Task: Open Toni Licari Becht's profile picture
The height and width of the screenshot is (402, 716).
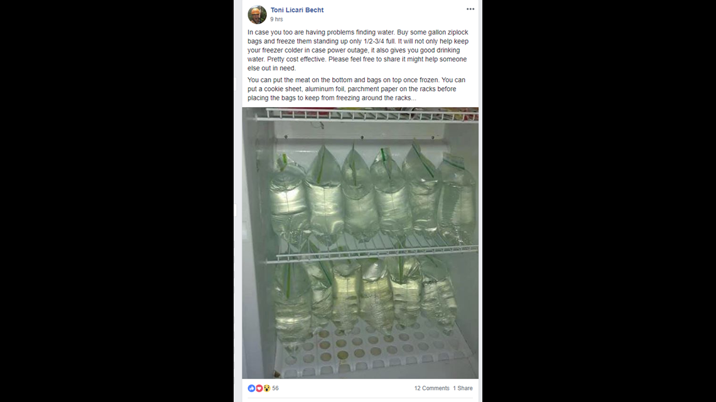Action: coord(257,14)
